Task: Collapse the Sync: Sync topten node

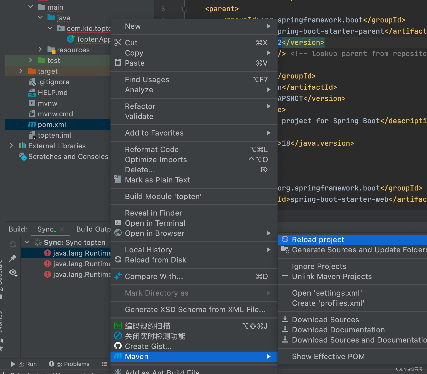Action: [27, 242]
